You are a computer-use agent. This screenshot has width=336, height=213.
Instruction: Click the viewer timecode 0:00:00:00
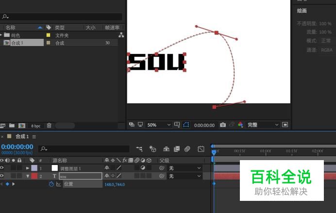pyautogui.click(x=204, y=125)
